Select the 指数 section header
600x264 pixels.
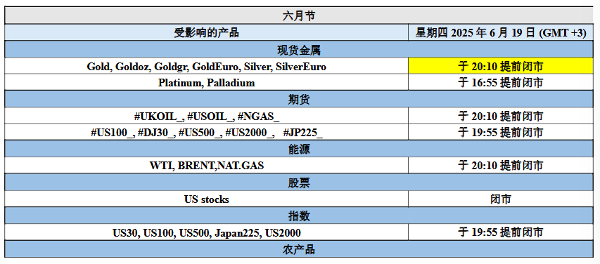click(x=299, y=216)
